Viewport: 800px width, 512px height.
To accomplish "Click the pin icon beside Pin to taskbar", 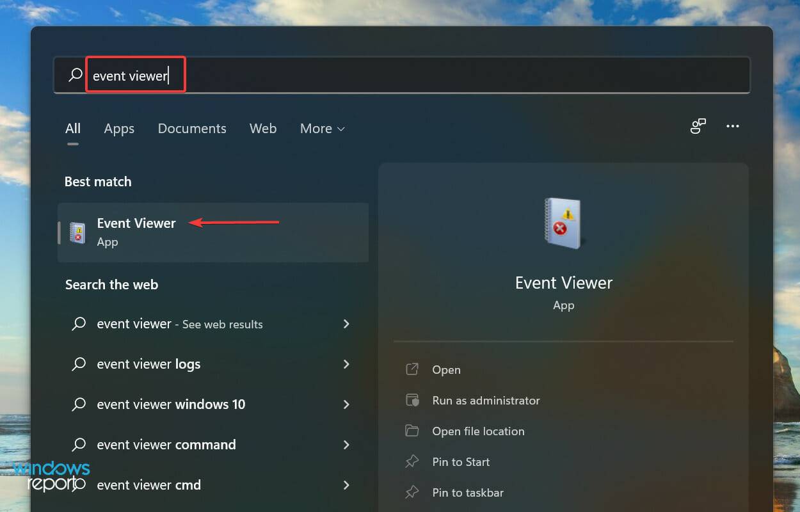I will point(413,492).
